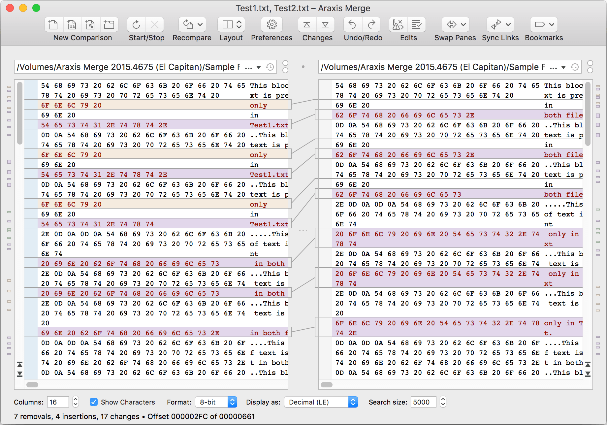
Task: Increase Columns using the stepper
Action: tap(75, 400)
